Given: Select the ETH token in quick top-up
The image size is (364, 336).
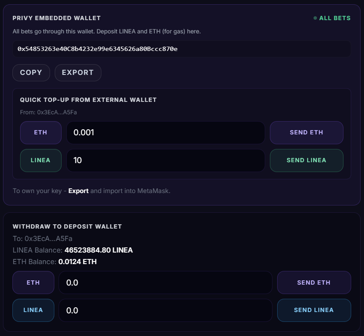Looking at the screenshot, I should (41, 133).
